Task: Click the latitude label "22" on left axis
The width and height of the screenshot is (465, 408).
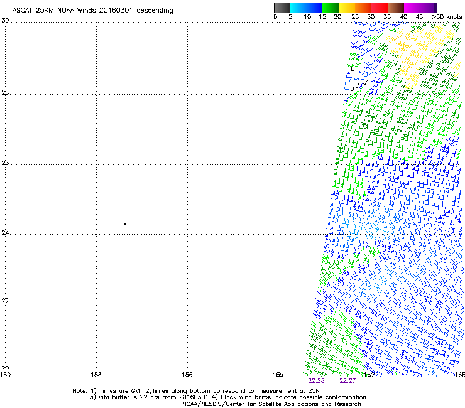Action: coord(5,301)
